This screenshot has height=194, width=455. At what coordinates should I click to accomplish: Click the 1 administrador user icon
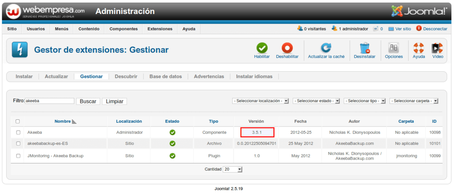(335, 28)
